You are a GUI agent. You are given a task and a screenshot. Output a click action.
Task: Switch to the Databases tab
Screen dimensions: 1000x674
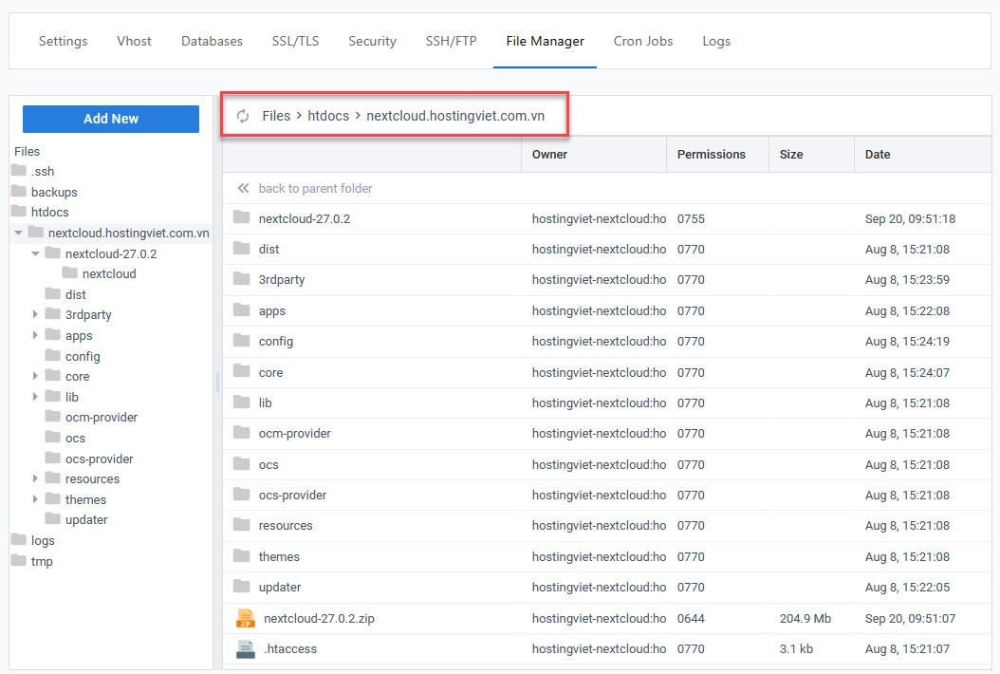(x=211, y=41)
